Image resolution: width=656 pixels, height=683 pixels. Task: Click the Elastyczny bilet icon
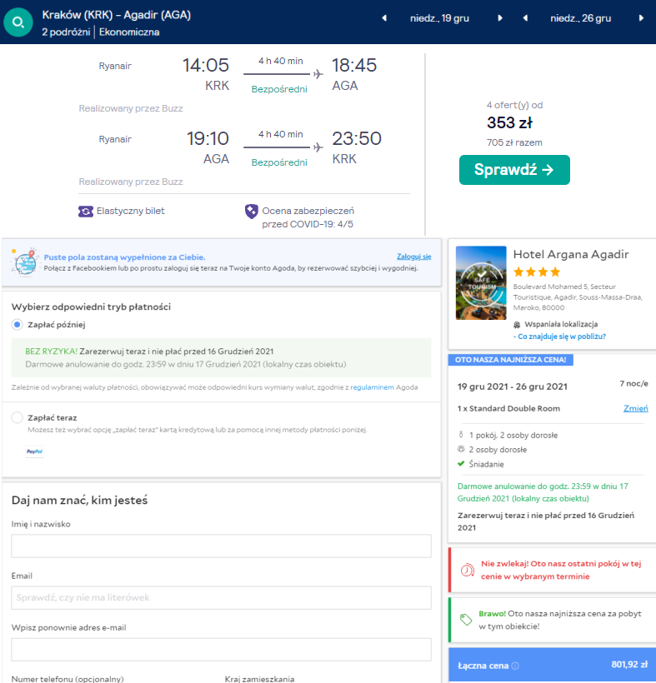click(85, 212)
